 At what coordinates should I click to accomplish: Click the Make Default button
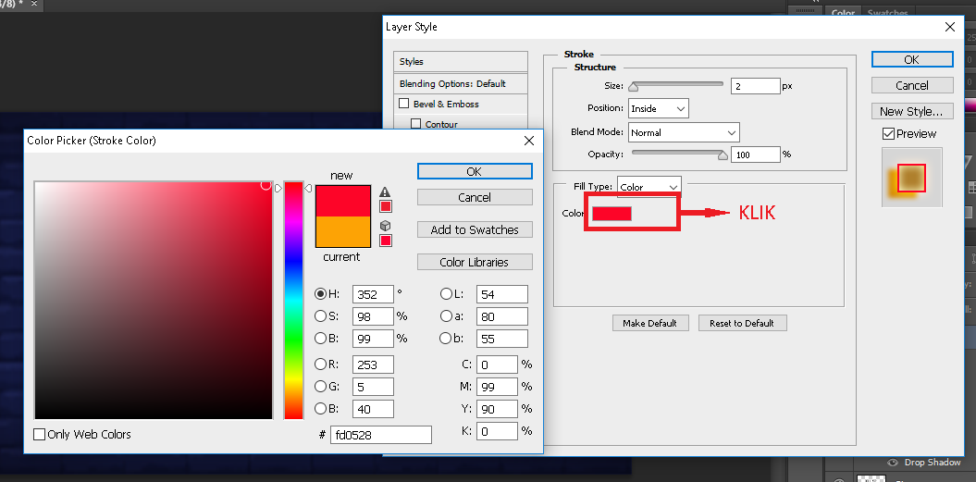(x=649, y=323)
